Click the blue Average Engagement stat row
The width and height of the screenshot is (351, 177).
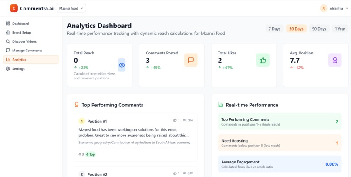[x=280, y=164]
